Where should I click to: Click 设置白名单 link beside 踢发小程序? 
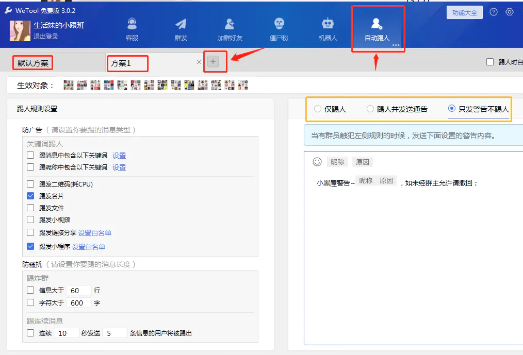click(x=89, y=247)
